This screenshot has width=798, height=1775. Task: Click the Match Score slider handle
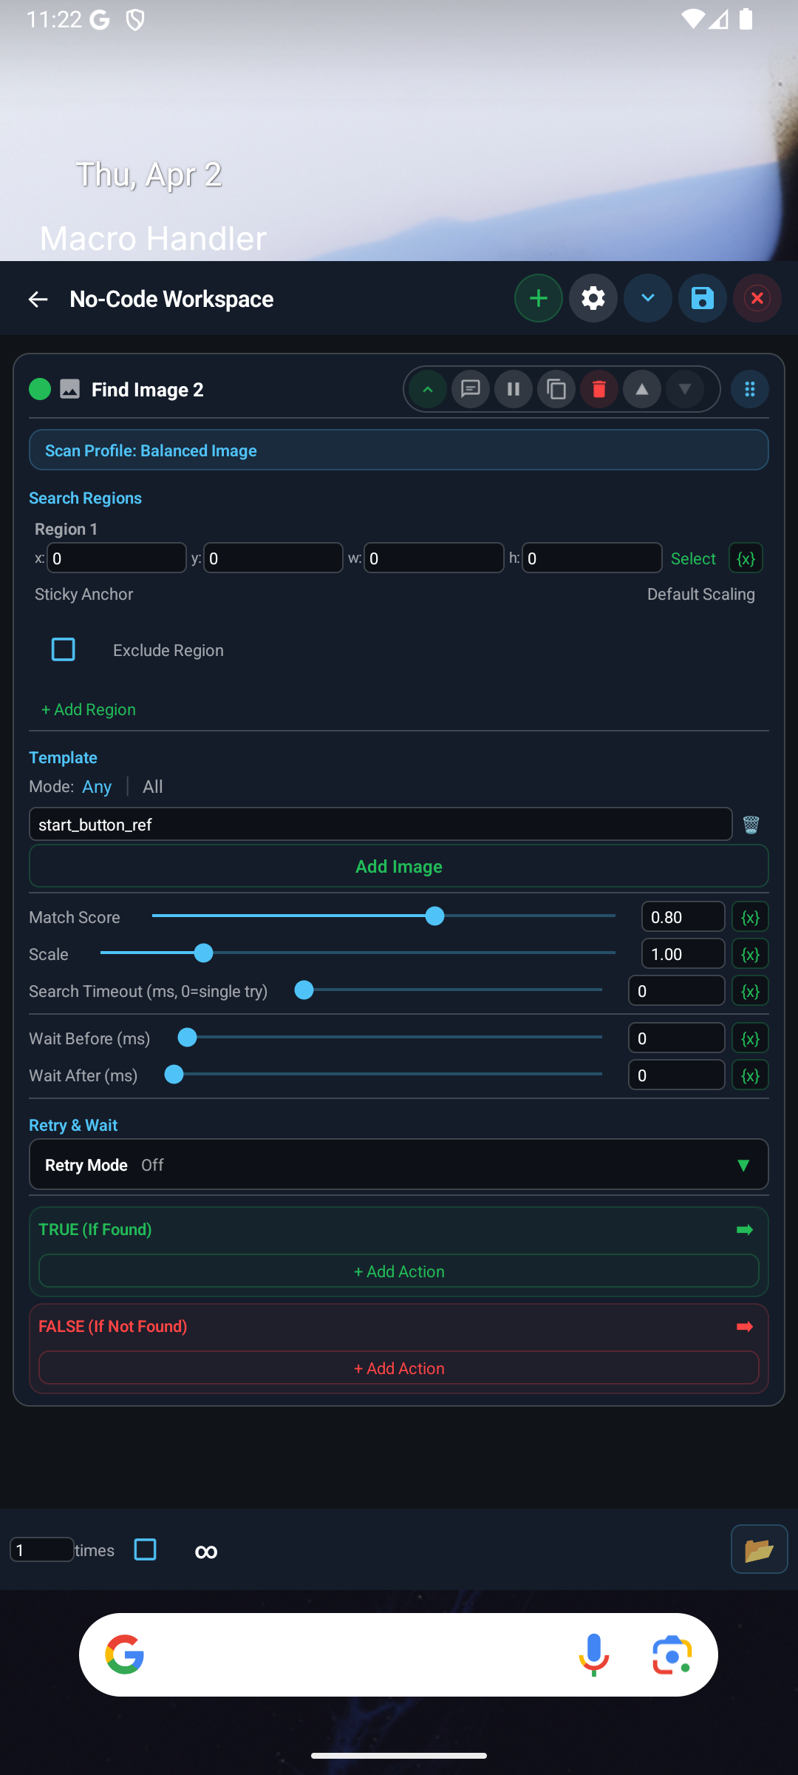click(435, 916)
